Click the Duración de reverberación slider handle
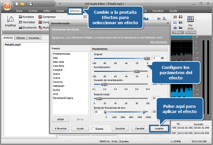The image size is (213, 145). tap(104, 84)
